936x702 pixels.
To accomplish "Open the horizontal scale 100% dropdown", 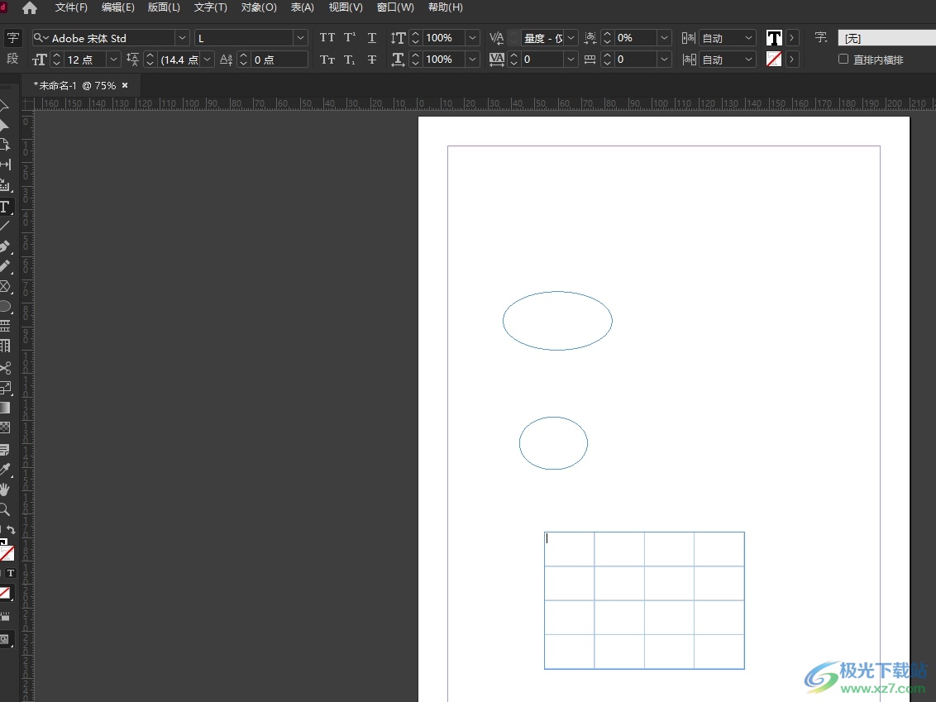I will point(472,59).
